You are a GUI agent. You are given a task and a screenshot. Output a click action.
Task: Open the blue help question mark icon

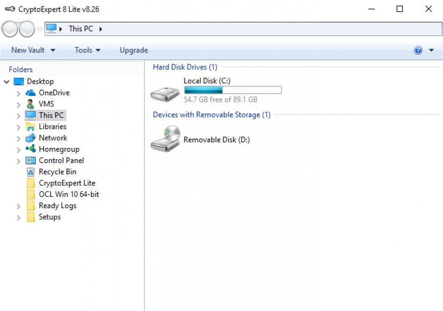tap(418, 50)
